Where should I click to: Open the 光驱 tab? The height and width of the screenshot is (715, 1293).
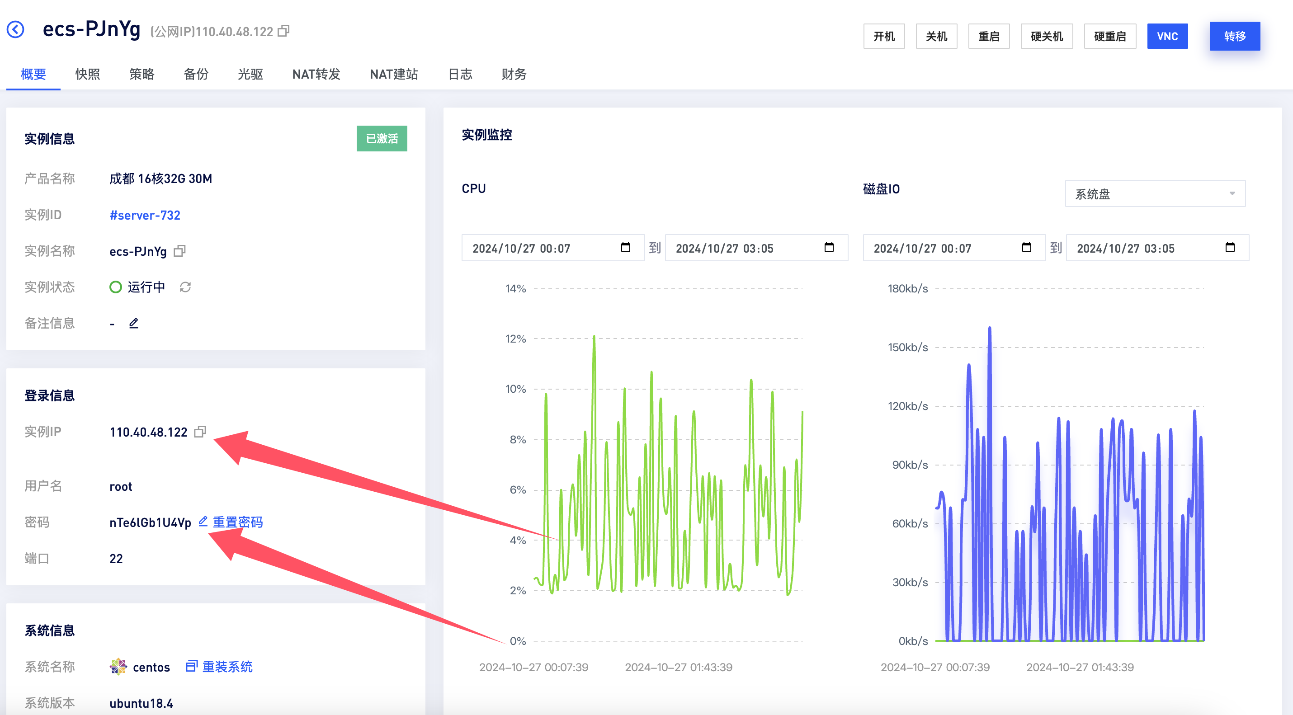coord(250,74)
